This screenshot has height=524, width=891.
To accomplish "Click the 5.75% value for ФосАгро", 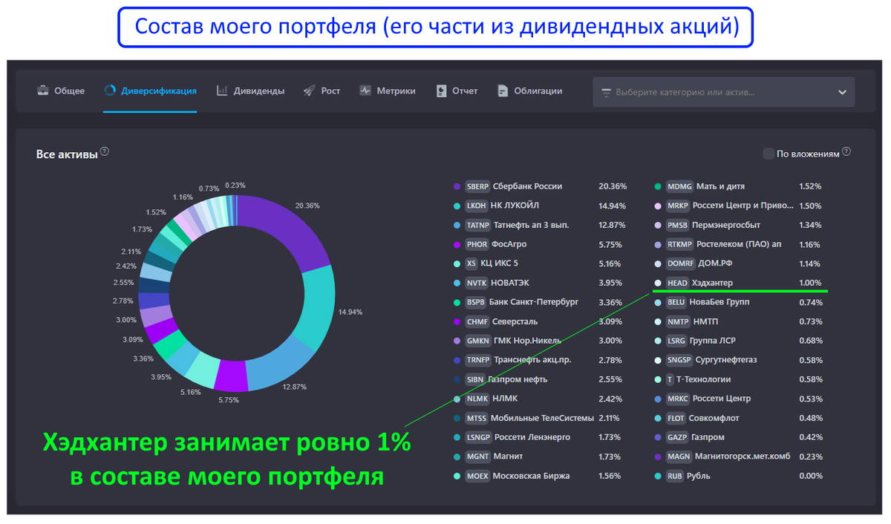I will click(609, 244).
